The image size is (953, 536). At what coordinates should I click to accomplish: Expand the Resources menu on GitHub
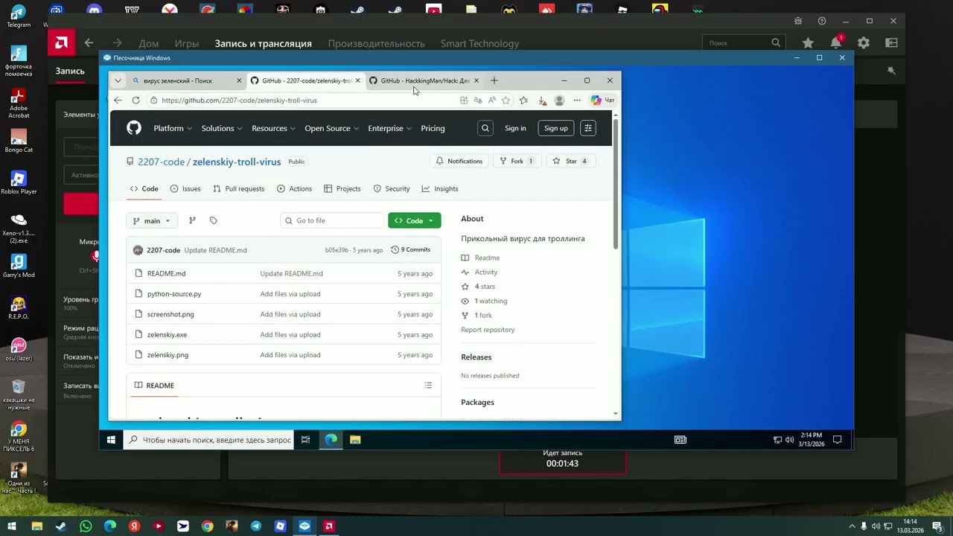[x=273, y=128]
